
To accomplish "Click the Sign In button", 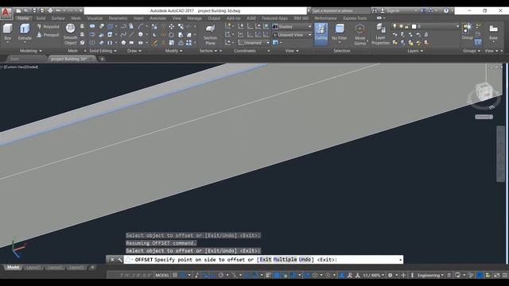I will (x=393, y=10).
